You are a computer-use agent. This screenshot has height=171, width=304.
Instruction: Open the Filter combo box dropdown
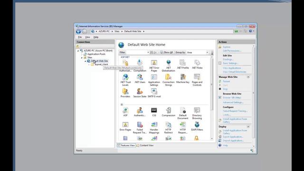[x=148, y=52]
